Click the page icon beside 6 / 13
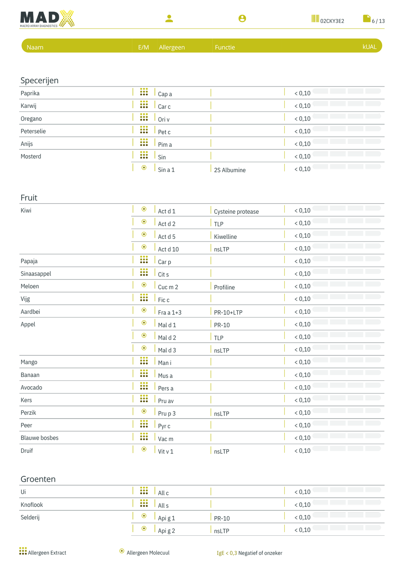Viewport: 404px width, 572px height. point(367,19)
